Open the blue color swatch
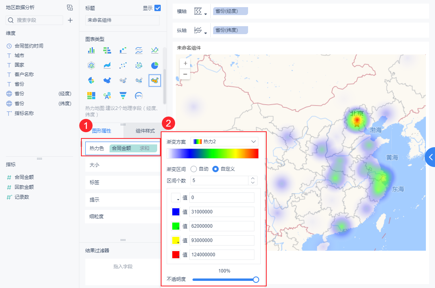Image resolution: width=435 pixels, height=288 pixels. point(176,212)
